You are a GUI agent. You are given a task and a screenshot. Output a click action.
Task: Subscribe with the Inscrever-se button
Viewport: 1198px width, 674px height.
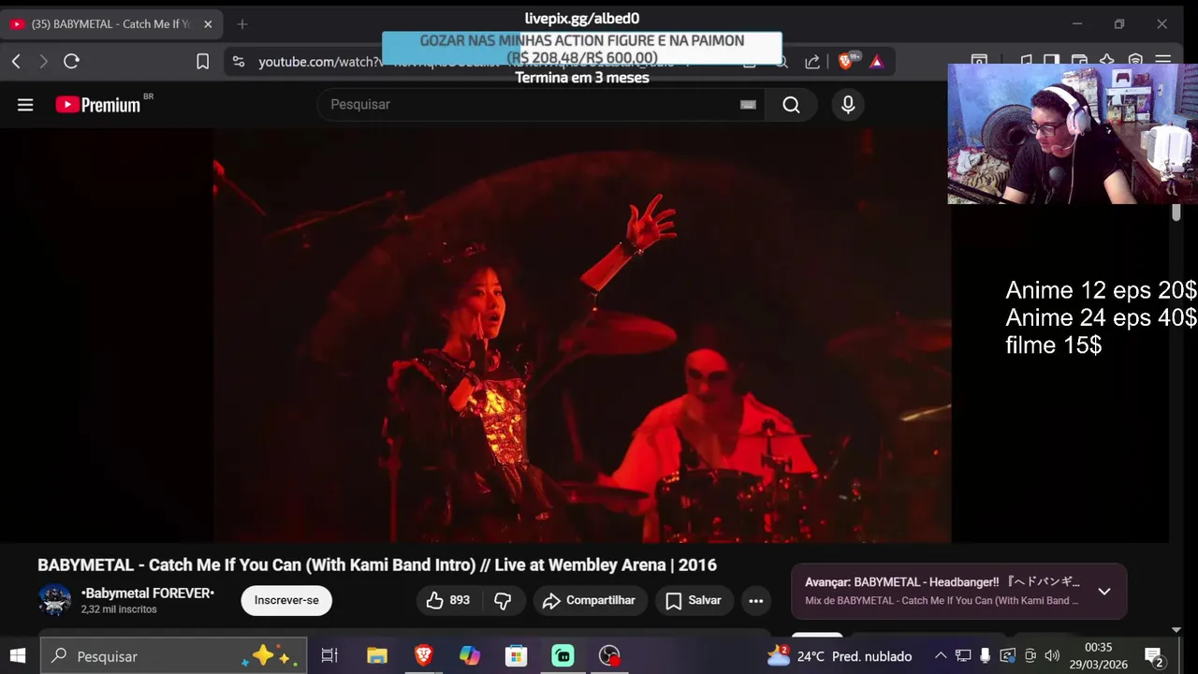(x=286, y=600)
